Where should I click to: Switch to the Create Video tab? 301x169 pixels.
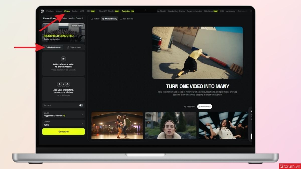pyautogui.click(x=49, y=18)
